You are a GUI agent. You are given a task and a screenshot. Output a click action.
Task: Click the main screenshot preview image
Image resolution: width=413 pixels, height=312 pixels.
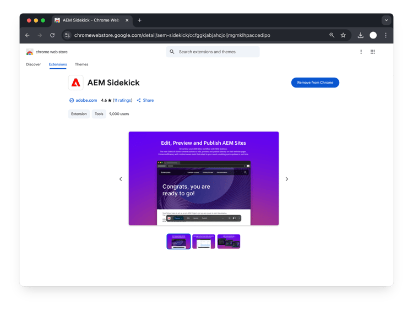tap(204, 178)
